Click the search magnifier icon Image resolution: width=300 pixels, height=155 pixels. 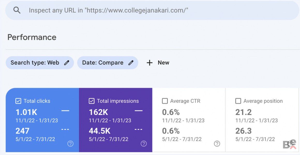(x=17, y=10)
